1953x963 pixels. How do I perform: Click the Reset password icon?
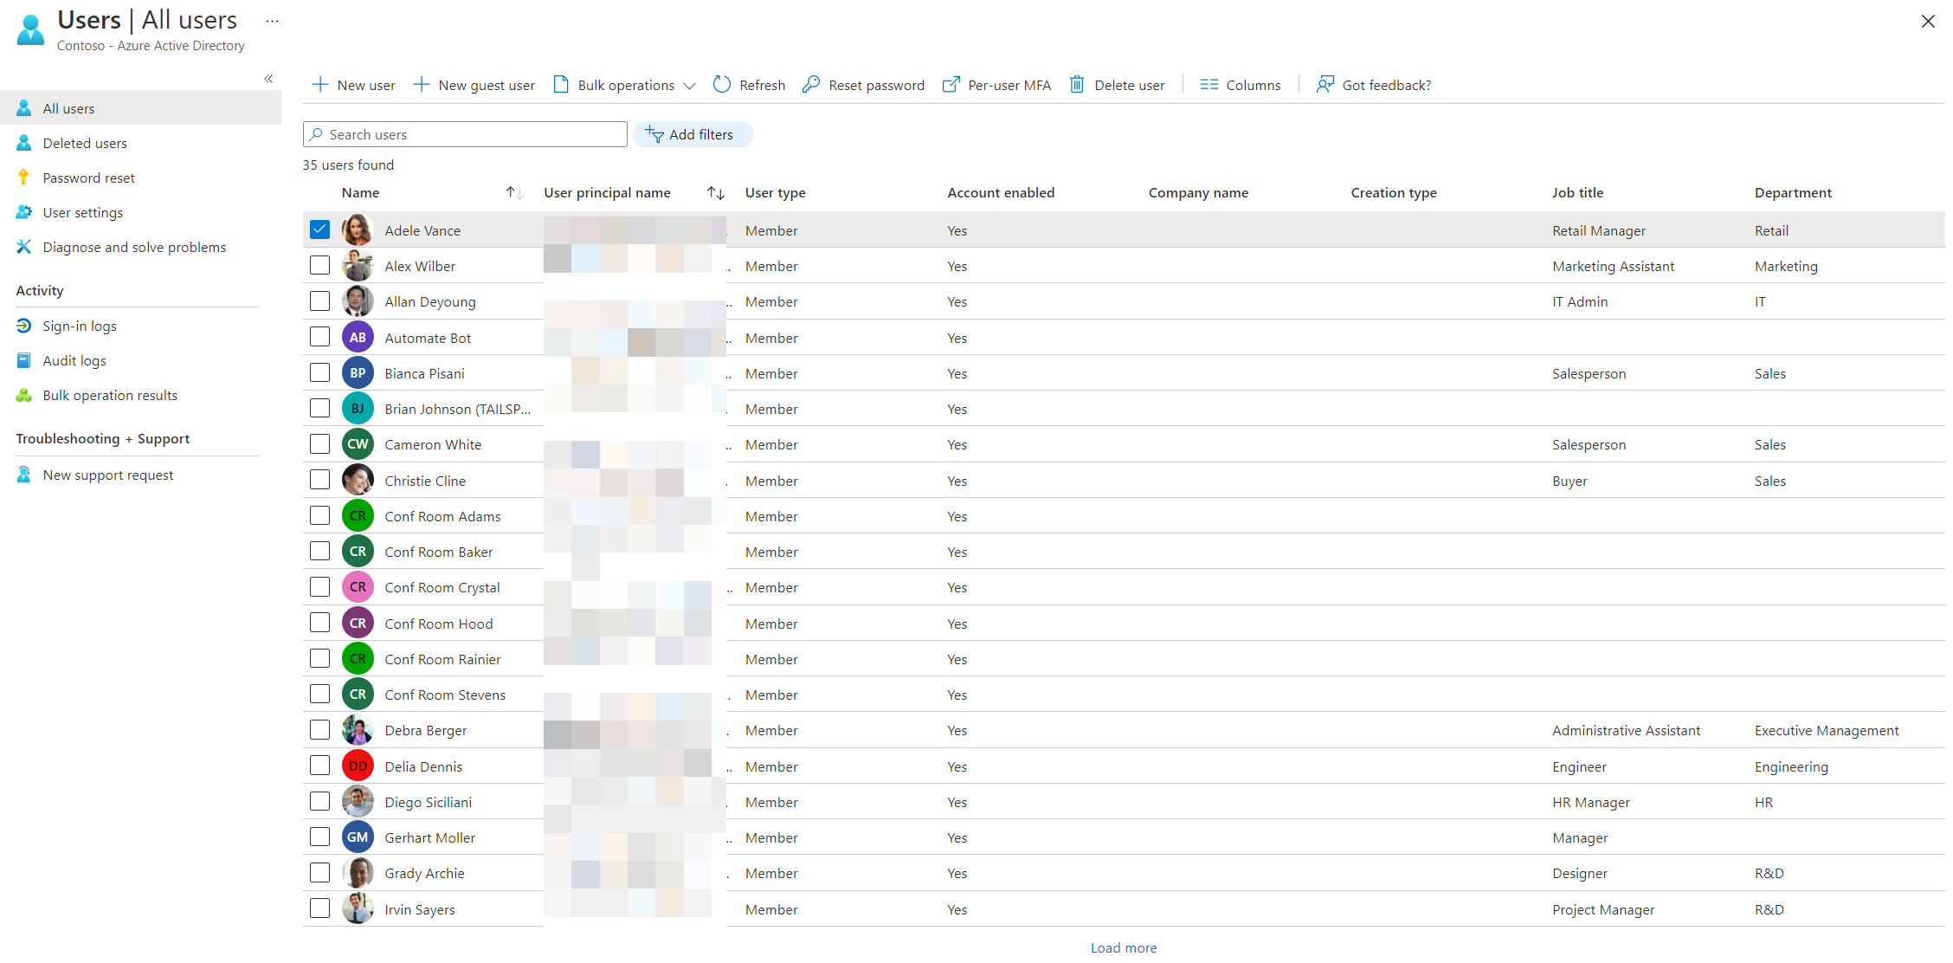pos(811,84)
